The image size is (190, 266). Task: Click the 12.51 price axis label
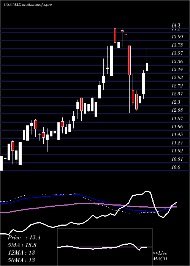tap(177, 94)
